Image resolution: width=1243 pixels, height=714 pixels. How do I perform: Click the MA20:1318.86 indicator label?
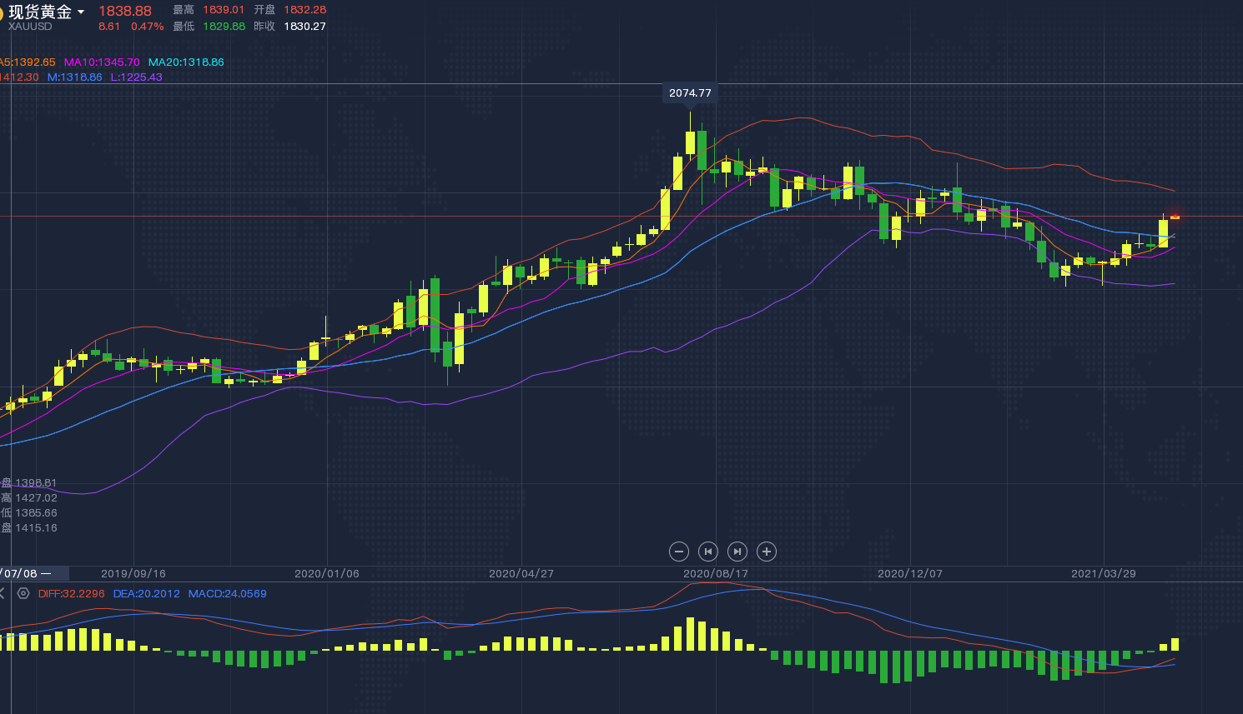[x=186, y=62]
